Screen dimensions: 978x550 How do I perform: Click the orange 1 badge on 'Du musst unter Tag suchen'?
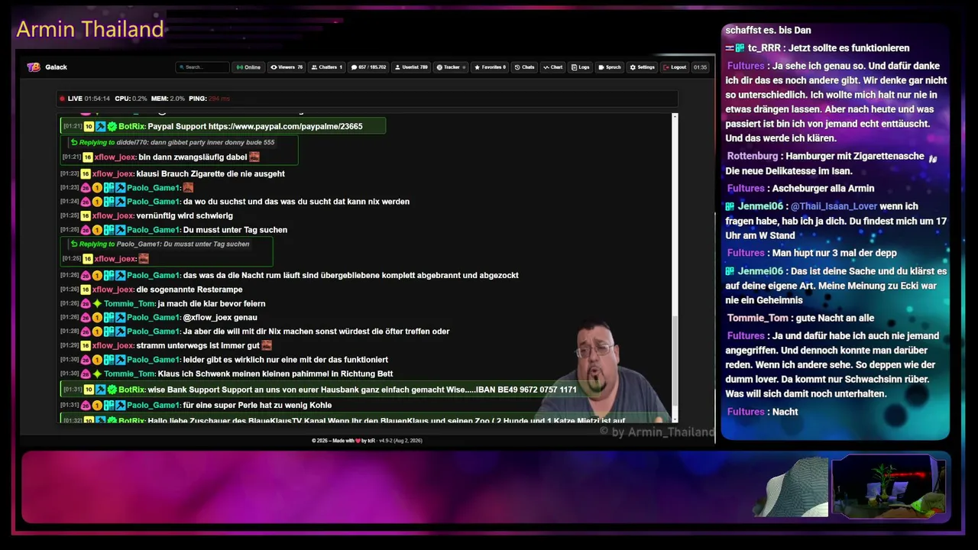97,230
